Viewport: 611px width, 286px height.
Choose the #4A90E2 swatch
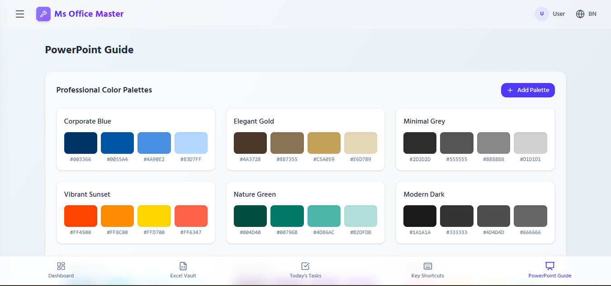pyautogui.click(x=154, y=143)
